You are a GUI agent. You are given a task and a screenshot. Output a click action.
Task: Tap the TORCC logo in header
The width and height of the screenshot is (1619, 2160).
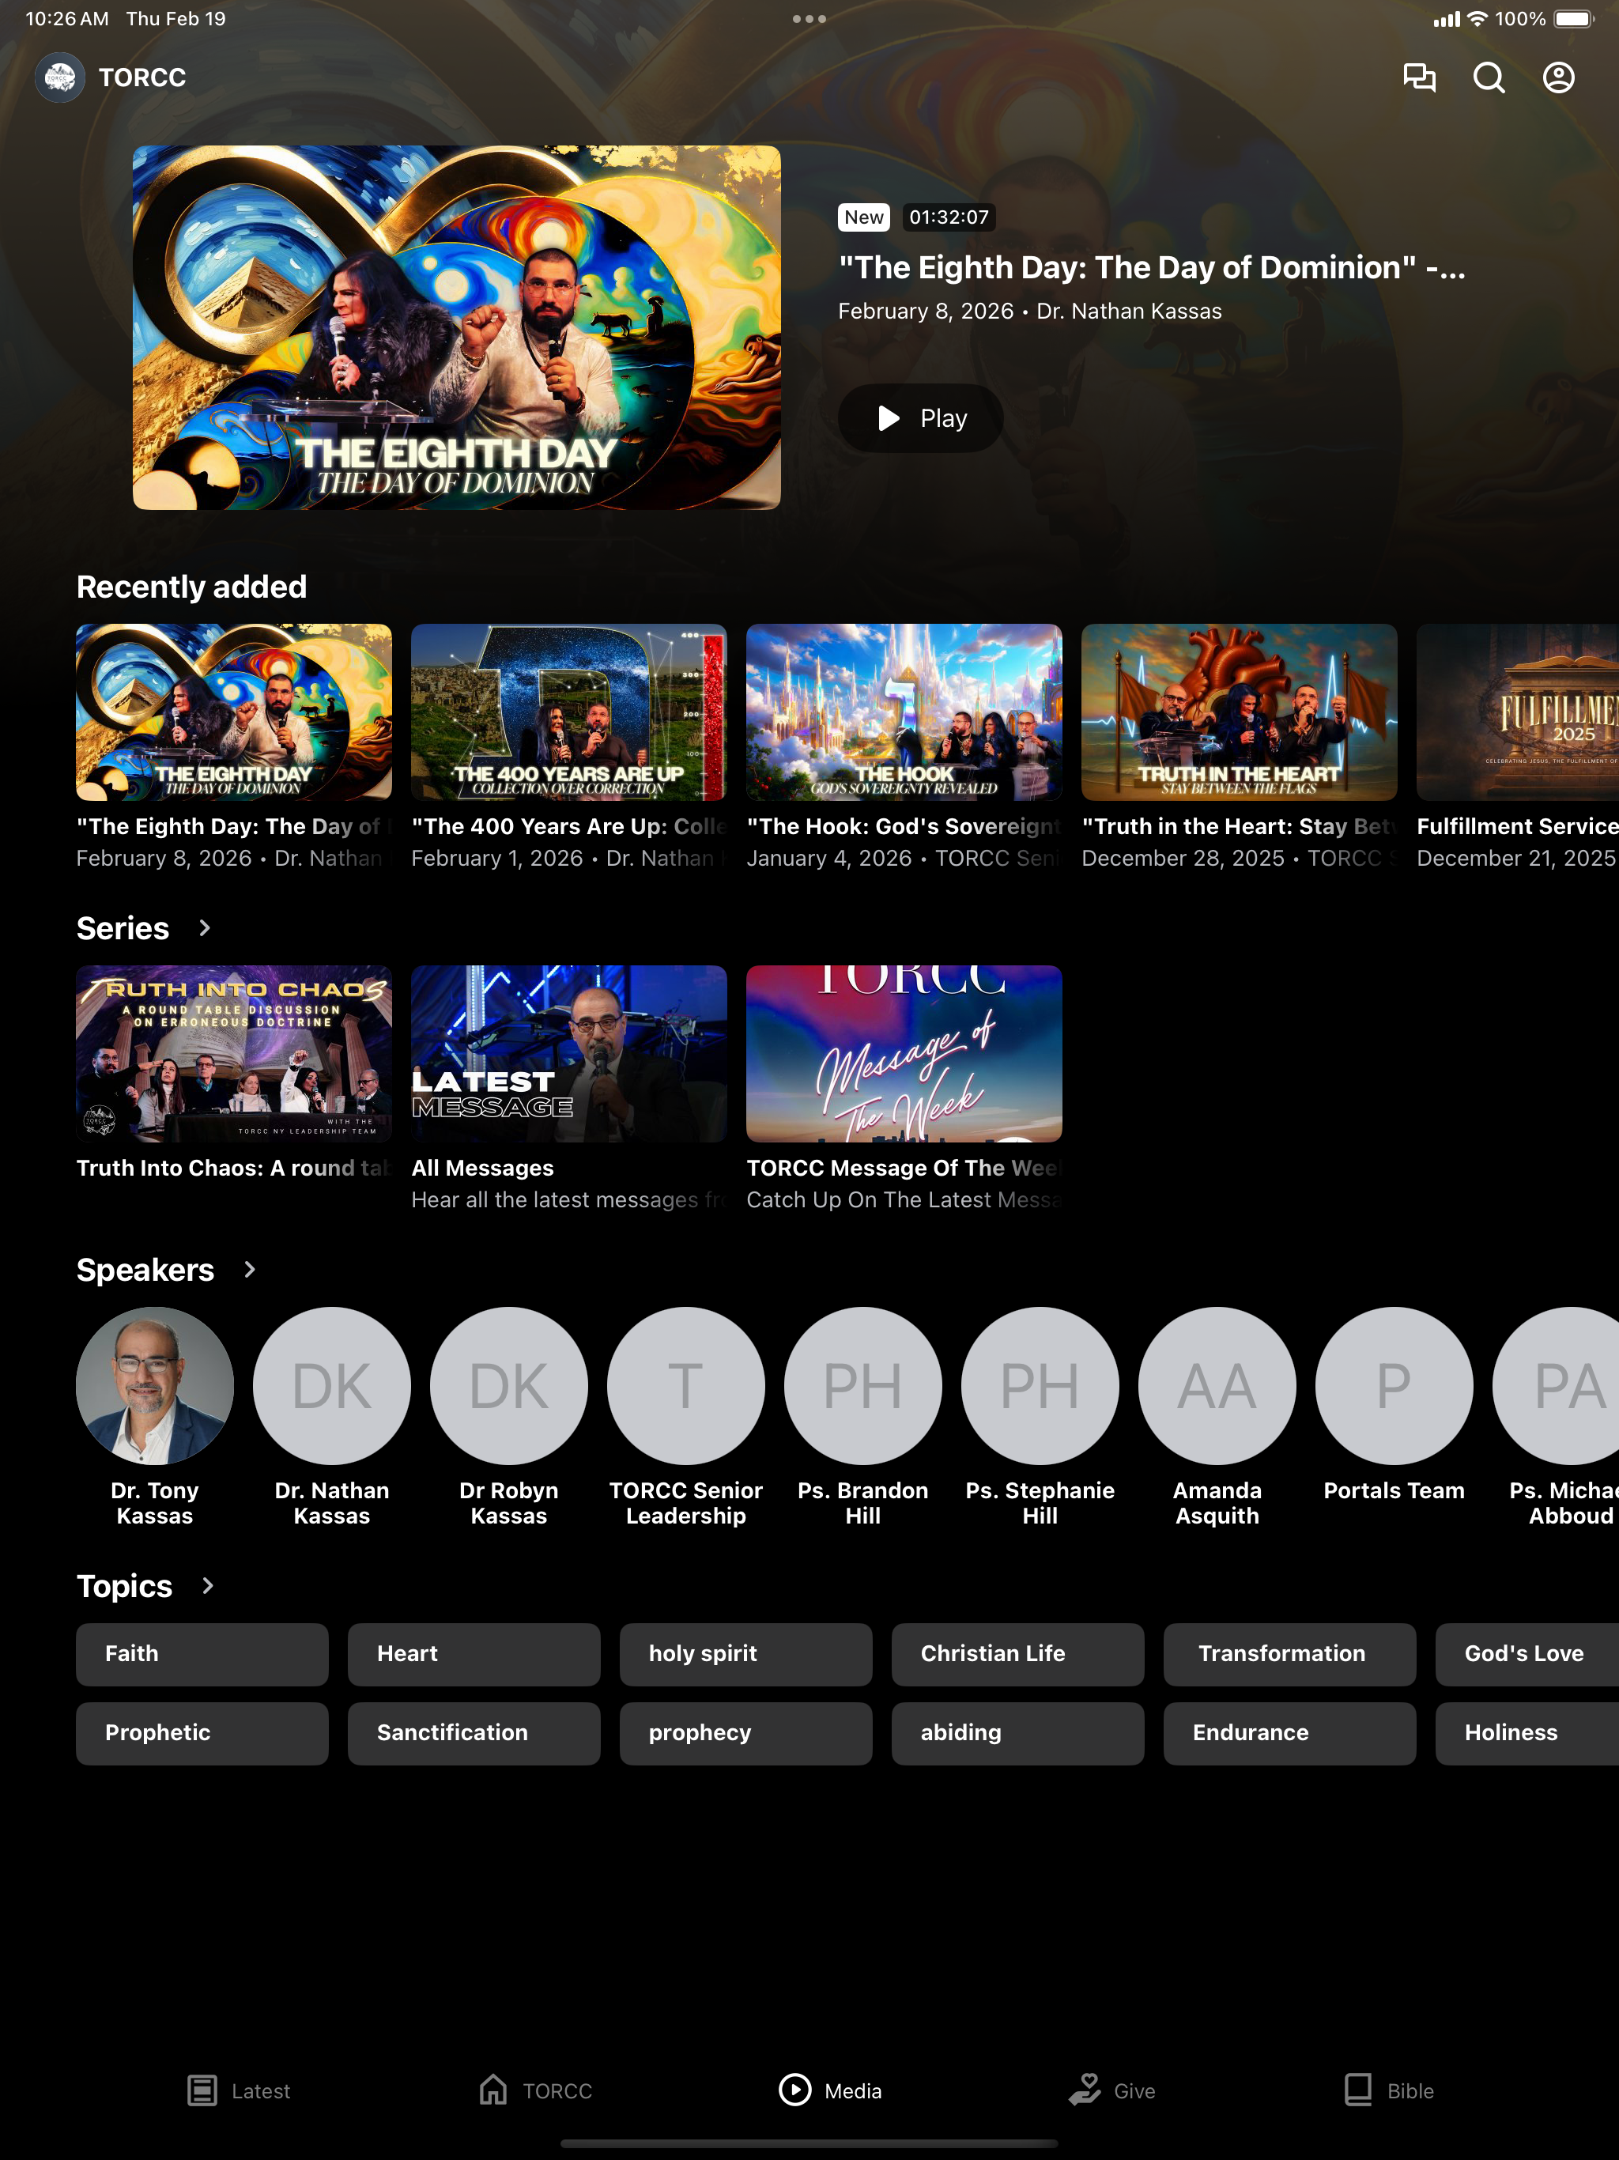point(59,77)
